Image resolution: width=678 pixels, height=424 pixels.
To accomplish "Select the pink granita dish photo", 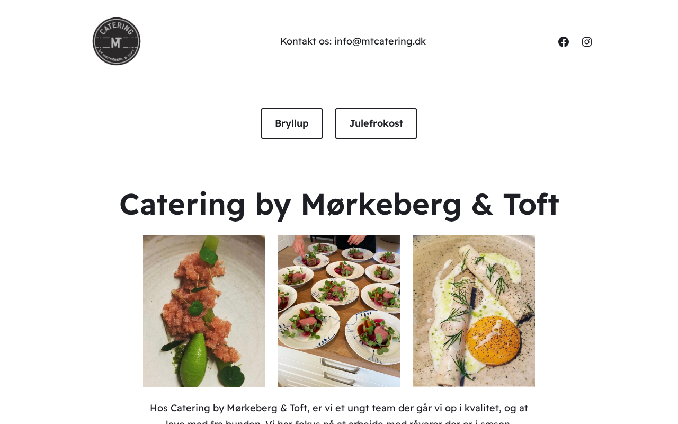I will pos(204,311).
